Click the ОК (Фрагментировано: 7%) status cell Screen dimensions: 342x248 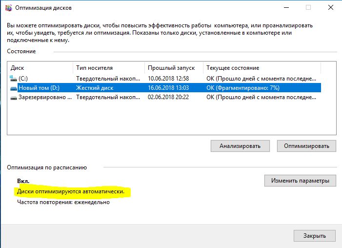click(243, 88)
